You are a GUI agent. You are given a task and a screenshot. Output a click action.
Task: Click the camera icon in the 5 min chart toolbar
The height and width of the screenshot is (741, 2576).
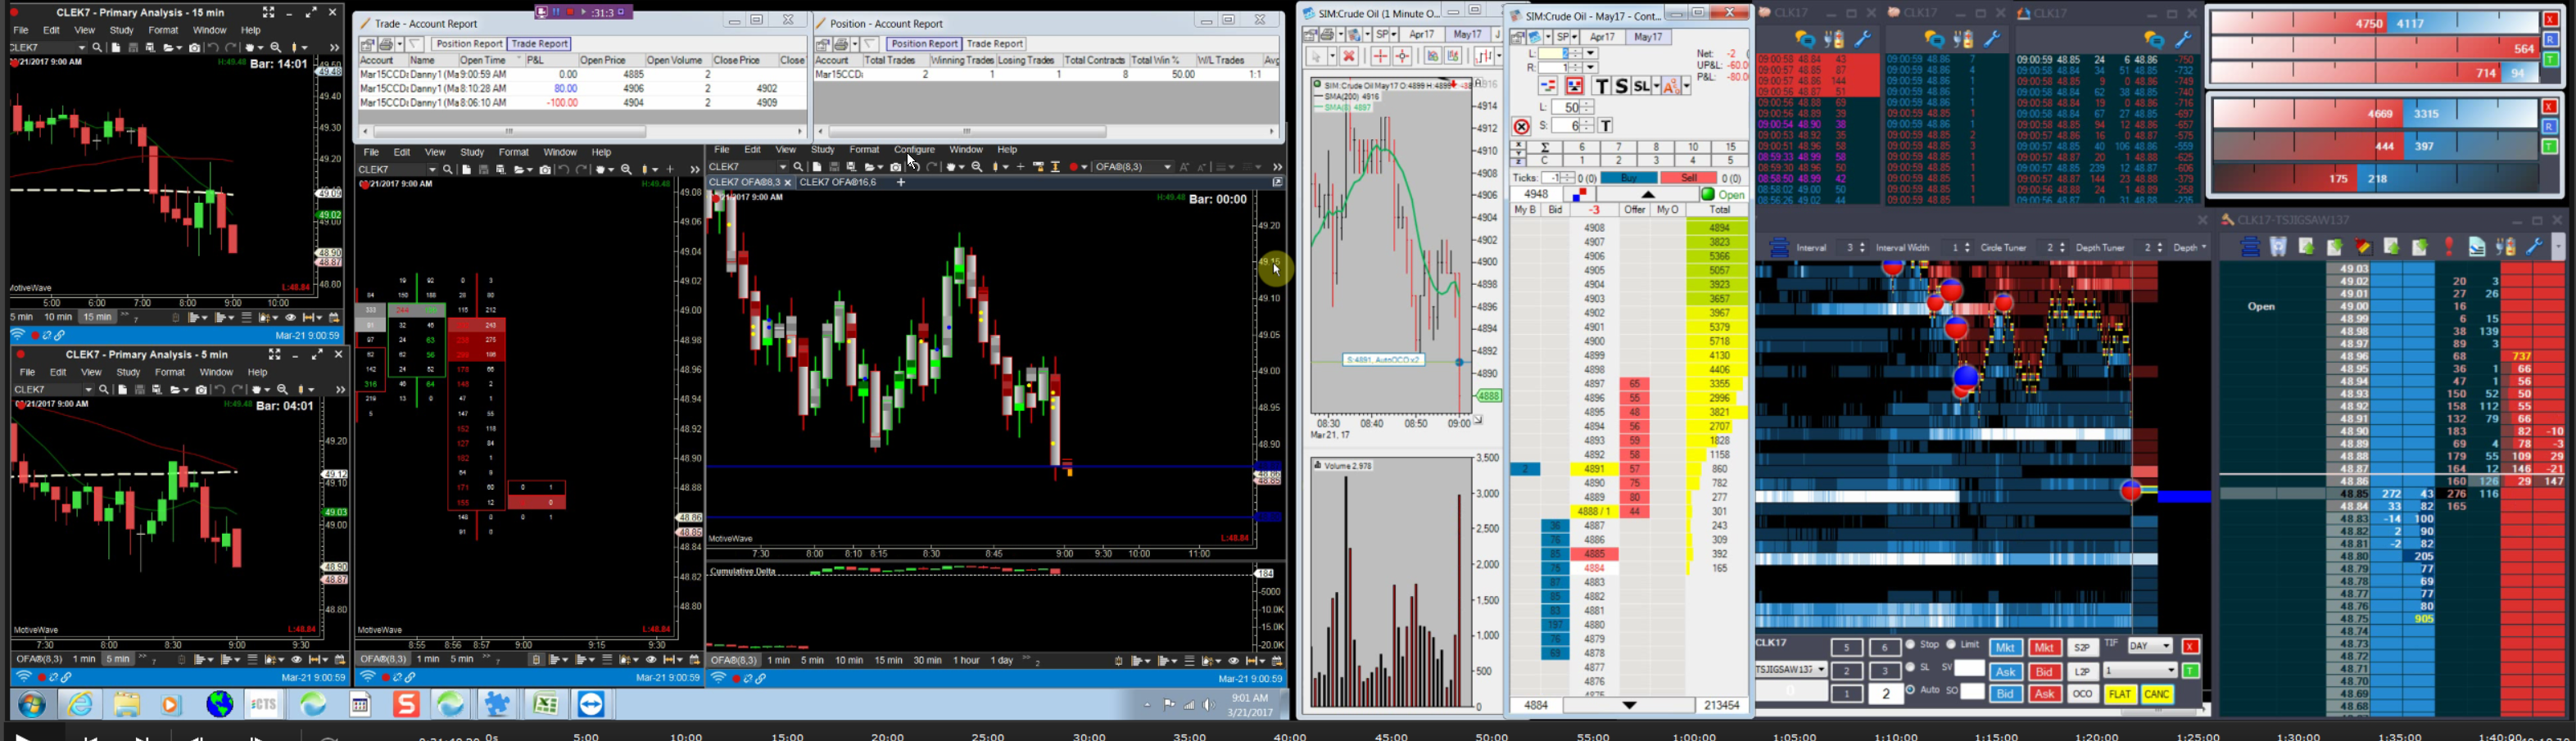coord(201,390)
